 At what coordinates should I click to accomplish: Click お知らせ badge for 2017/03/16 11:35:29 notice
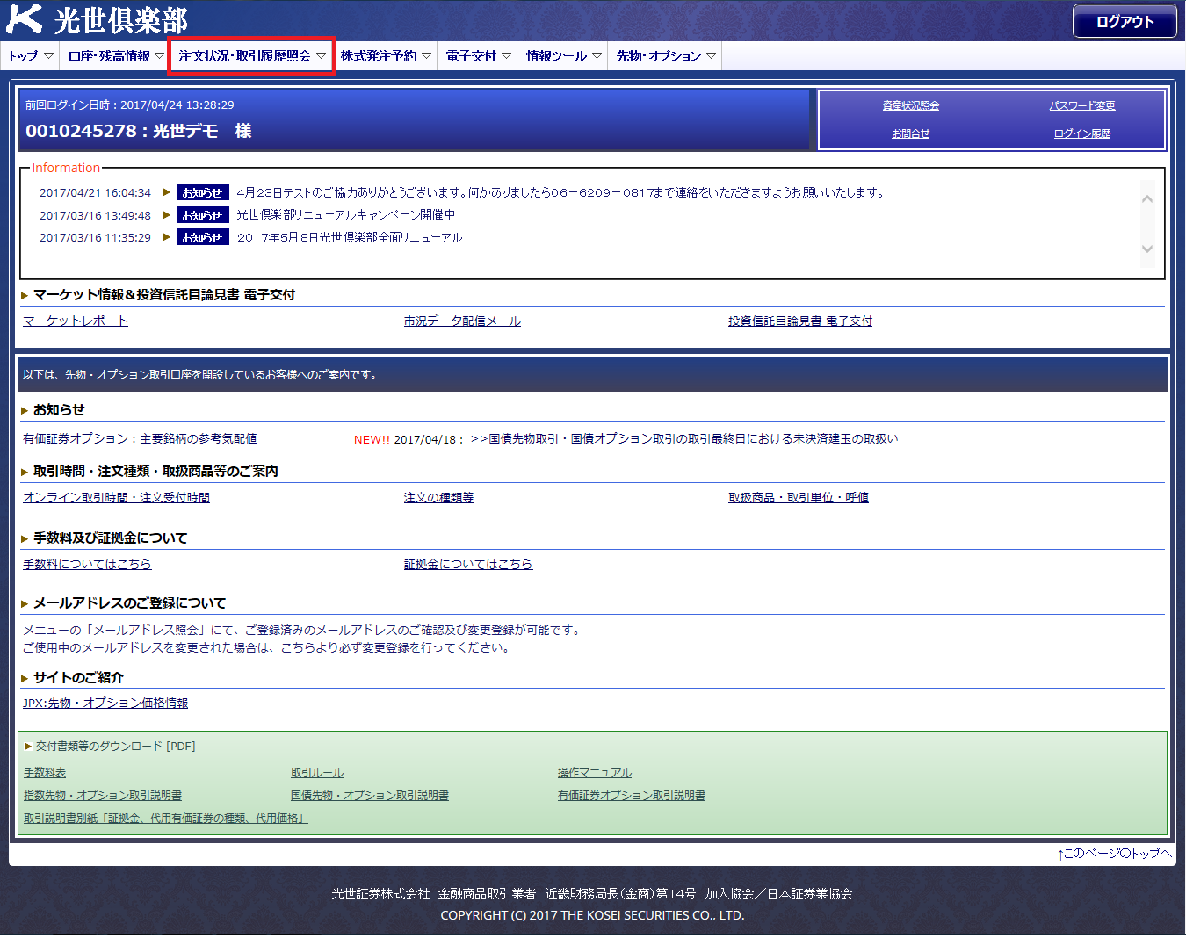(202, 237)
